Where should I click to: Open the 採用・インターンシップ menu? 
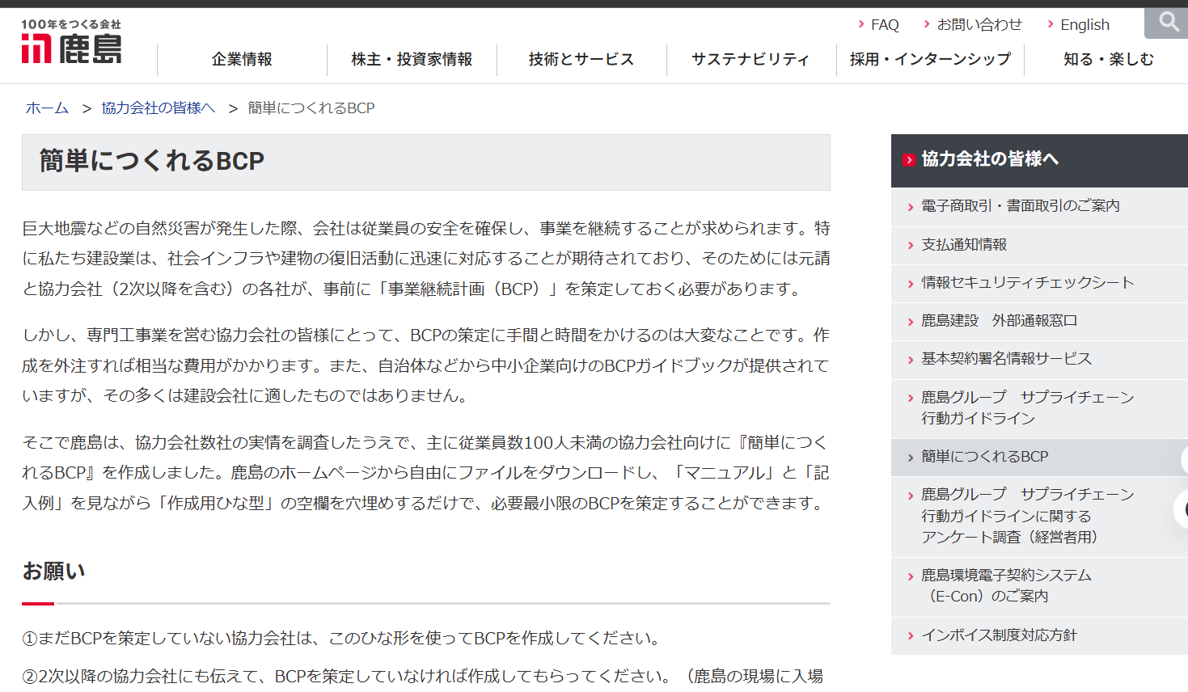(930, 59)
